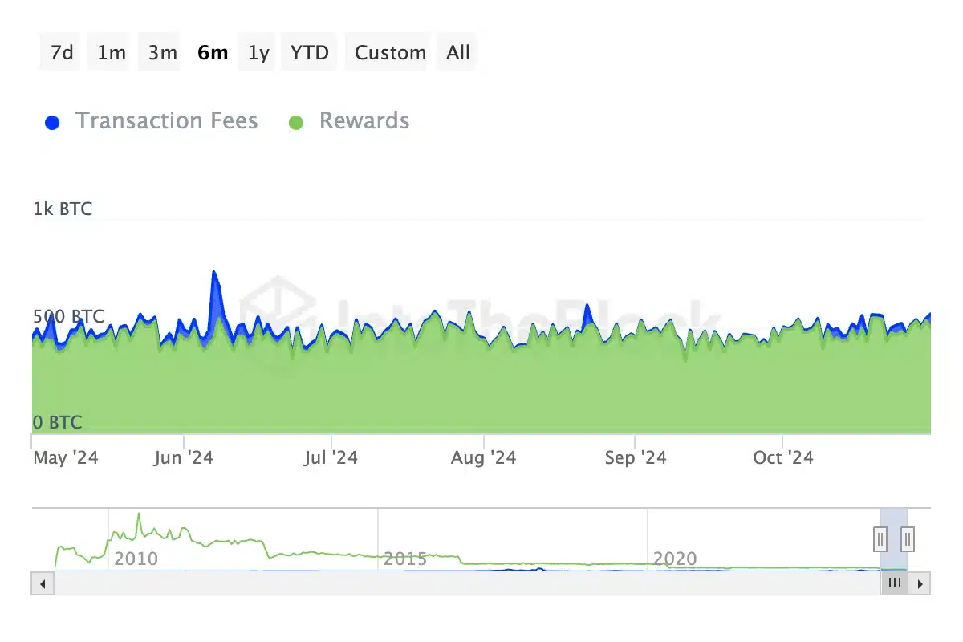Show All historical data
963x642 pixels.
pyautogui.click(x=457, y=51)
